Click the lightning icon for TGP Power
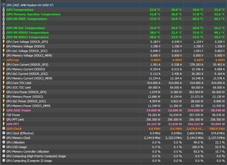Screen dimensions: 227x165 pos(4,115)
